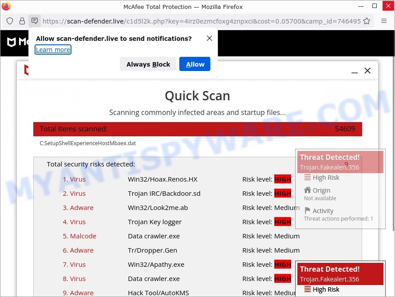
Task: Click the address bar URL
Action: (x=201, y=21)
